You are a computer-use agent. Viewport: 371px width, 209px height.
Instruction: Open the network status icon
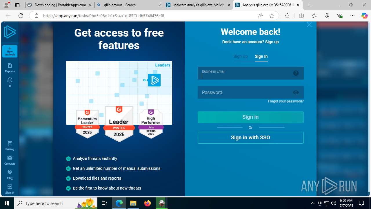[327, 203]
